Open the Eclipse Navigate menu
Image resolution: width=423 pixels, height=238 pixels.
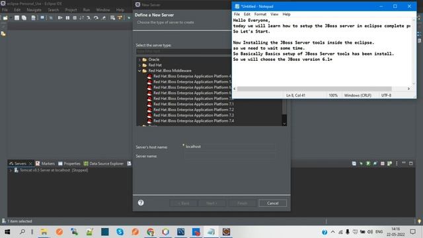(x=34, y=10)
